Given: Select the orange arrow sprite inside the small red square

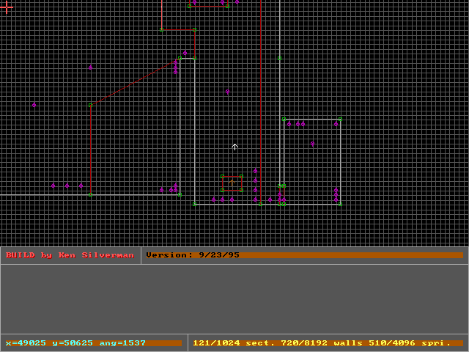Looking at the screenshot, I should (232, 183).
